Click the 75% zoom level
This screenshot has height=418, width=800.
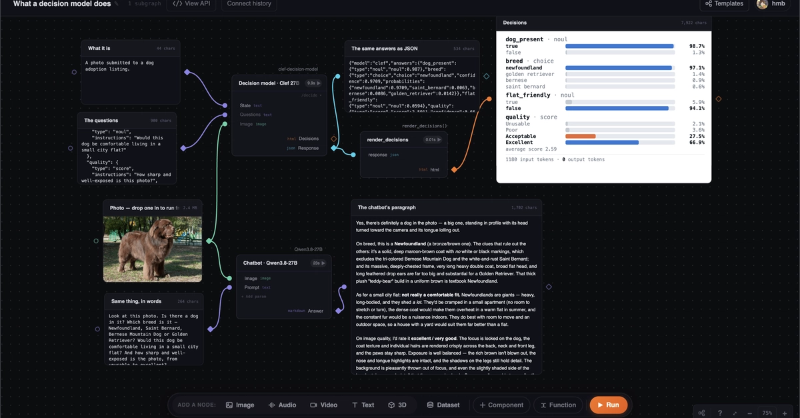(x=767, y=413)
